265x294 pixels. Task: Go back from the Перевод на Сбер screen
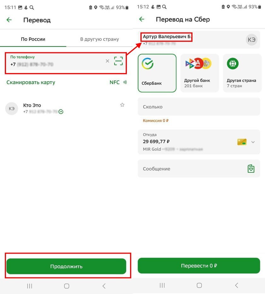tap(142, 20)
